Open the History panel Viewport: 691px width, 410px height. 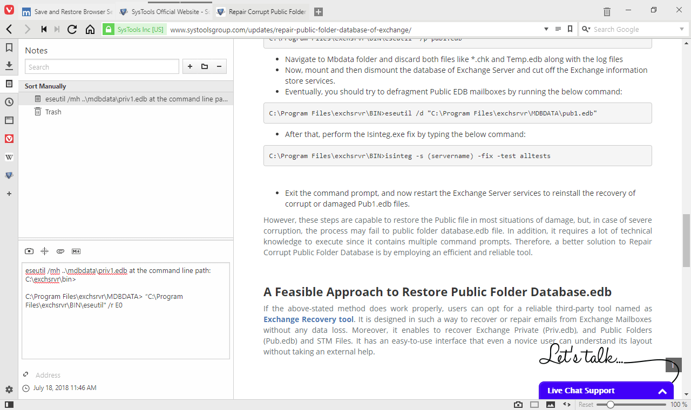coord(9,102)
